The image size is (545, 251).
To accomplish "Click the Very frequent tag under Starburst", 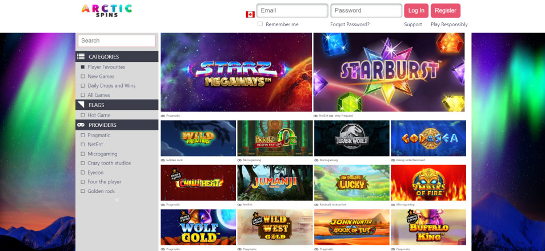I will 343,116.
